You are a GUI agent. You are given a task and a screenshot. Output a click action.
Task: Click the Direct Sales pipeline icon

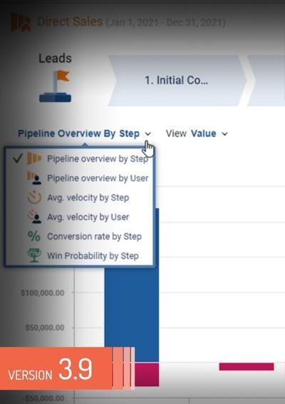pos(21,22)
